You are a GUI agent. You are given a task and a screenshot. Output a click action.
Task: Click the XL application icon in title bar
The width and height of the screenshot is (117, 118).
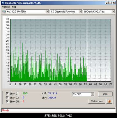point(3,3)
